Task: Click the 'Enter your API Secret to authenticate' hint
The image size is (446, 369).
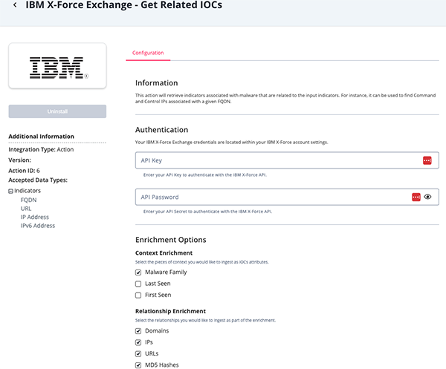Action: (207, 212)
